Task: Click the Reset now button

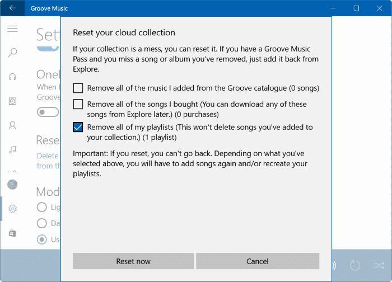Action: coord(133,261)
